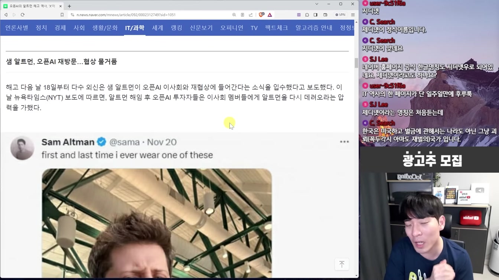Open the tweet's selfie photo
499x280 pixels.
point(157,223)
